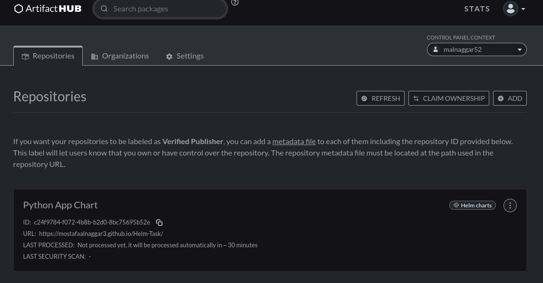Expand the control panel context dropdown

pyautogui.click(x=519, y=49)
